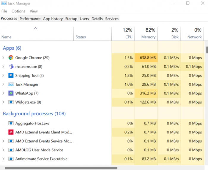Expand the Widgets.exe process group
Screen dimensions: 208x170
[3, 102]
